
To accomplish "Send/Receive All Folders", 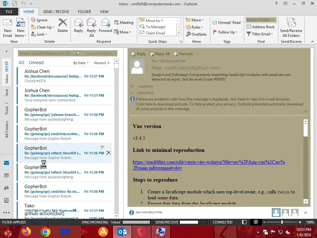I will (x=291, y=28).
